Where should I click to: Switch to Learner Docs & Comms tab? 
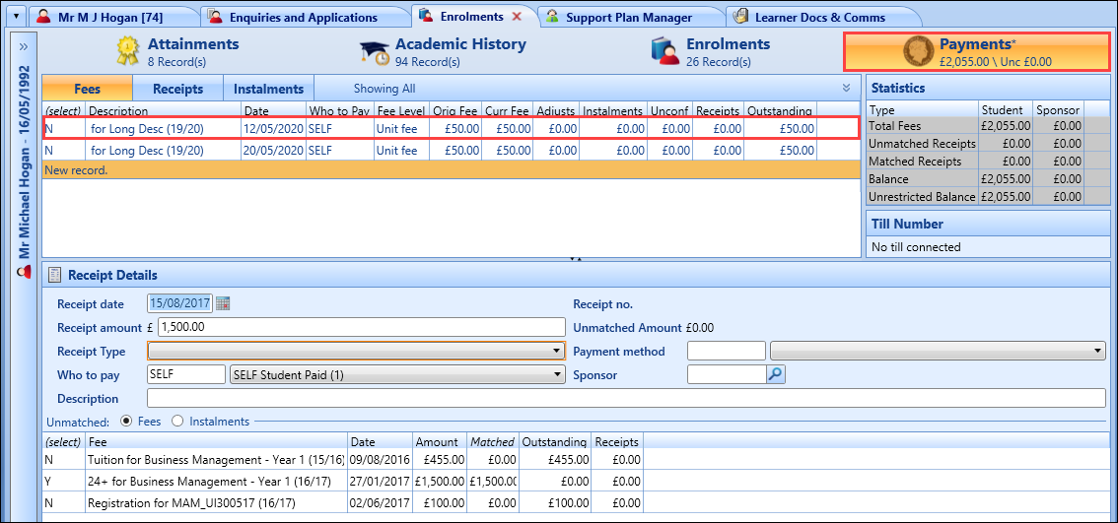[x=818, y=17]
